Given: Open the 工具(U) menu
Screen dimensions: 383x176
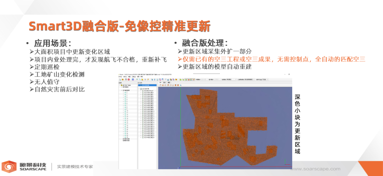Looking at the screenshot, I should [x=134, y=76].
